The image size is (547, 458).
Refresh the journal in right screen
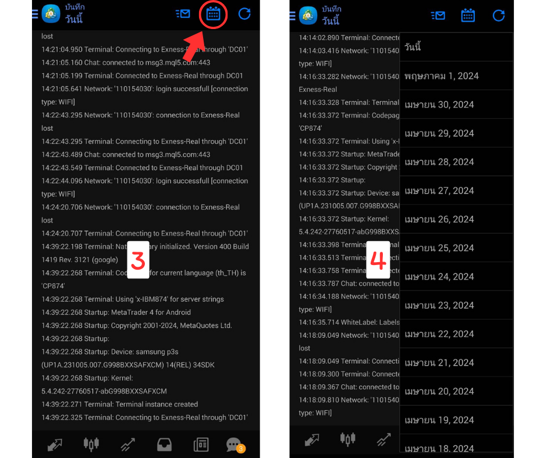(x=499, y=16)
